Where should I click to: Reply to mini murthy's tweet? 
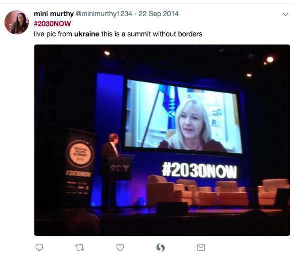tap(39, 247)
